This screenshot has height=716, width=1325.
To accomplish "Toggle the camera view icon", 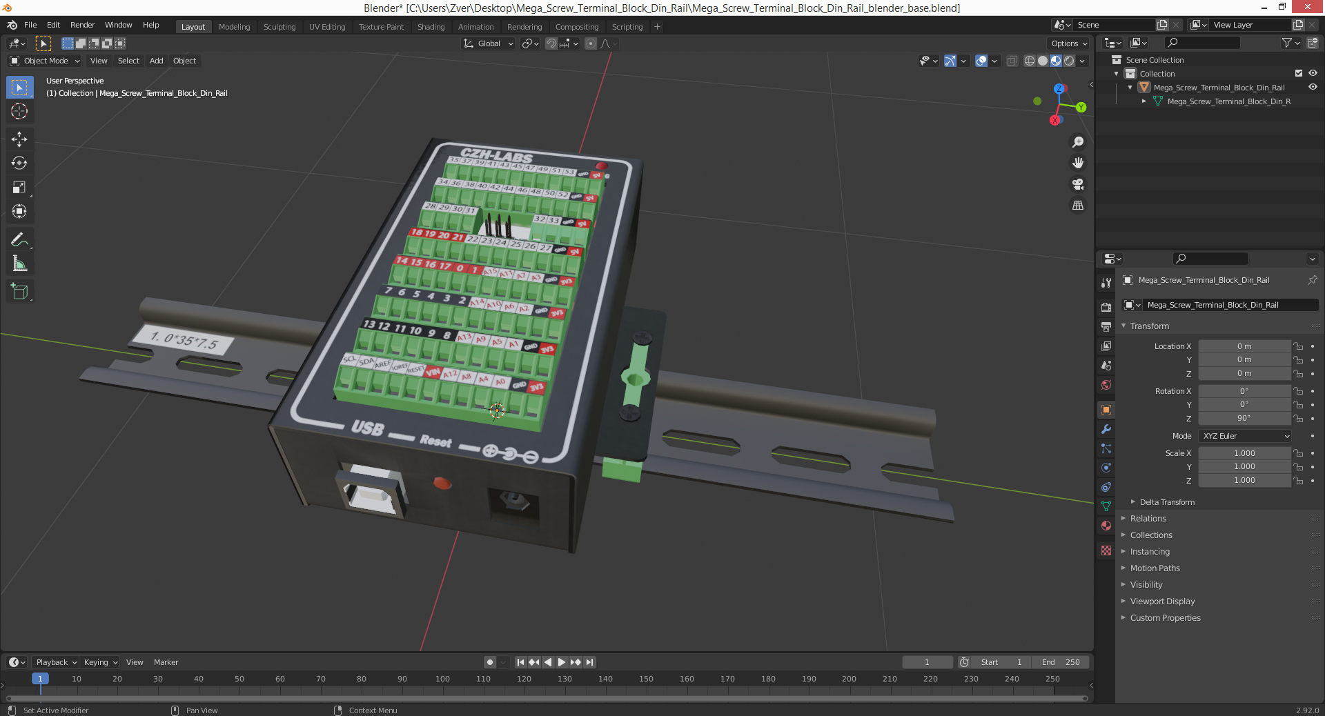I will point(1078,185).
